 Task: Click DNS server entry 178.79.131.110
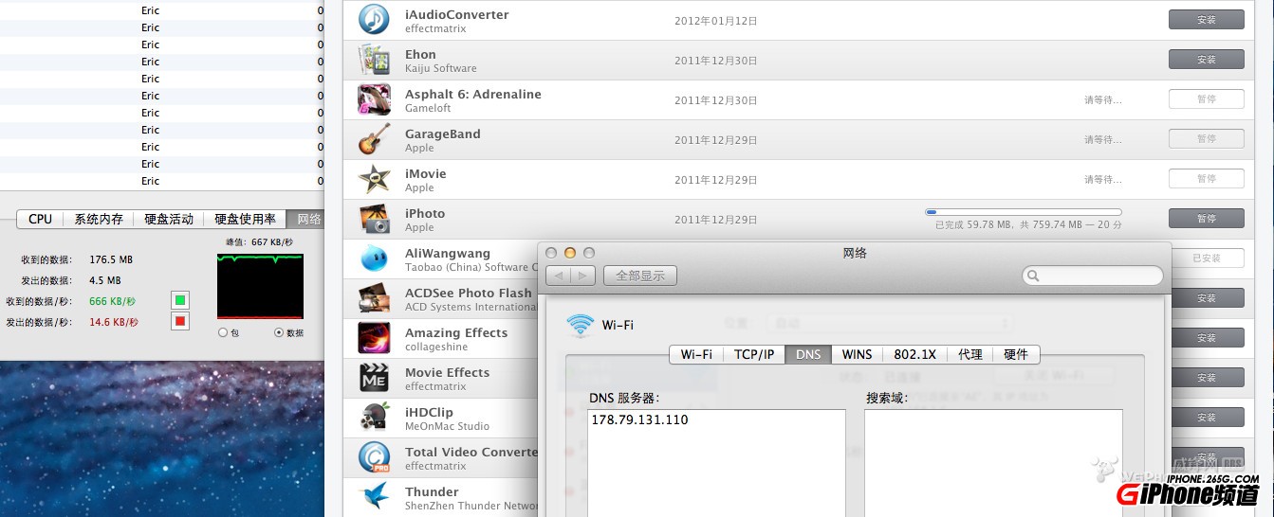coord(639,419)
